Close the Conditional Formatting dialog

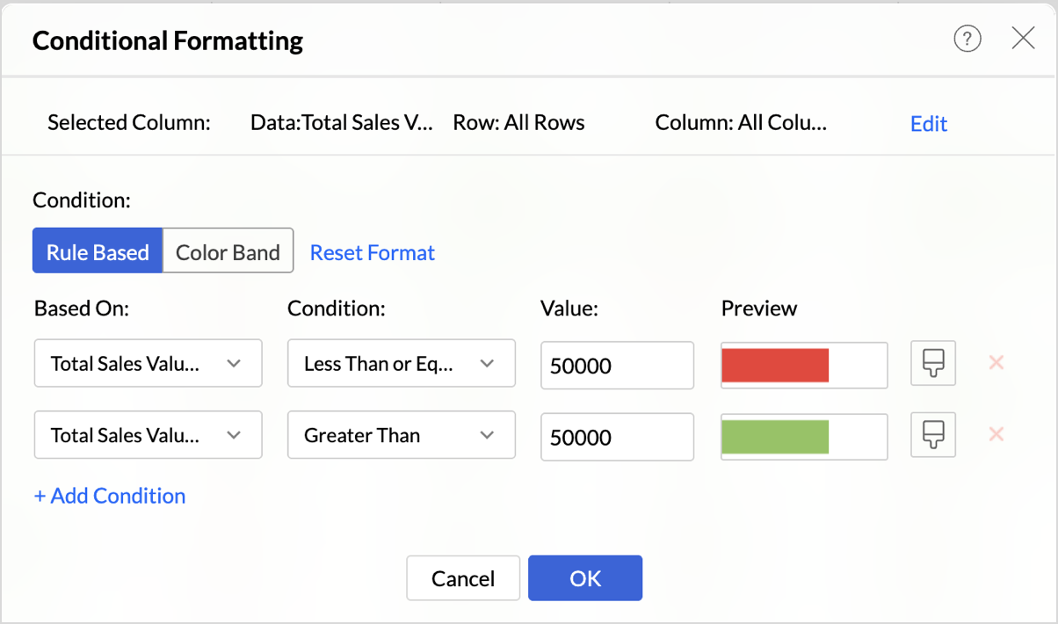pyautogui.click(x=1023, y=39)
